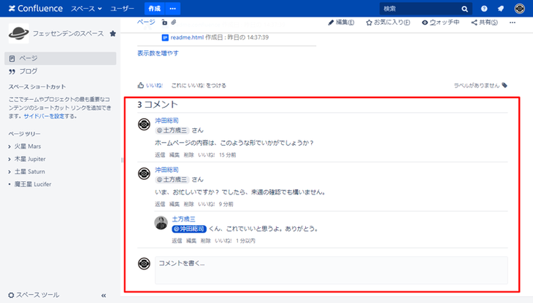Open the page more-actions ellipsis menu

tap(513, 23)
